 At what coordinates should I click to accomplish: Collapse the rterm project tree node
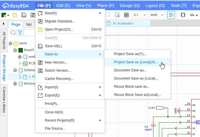click(x=11, y=43)
